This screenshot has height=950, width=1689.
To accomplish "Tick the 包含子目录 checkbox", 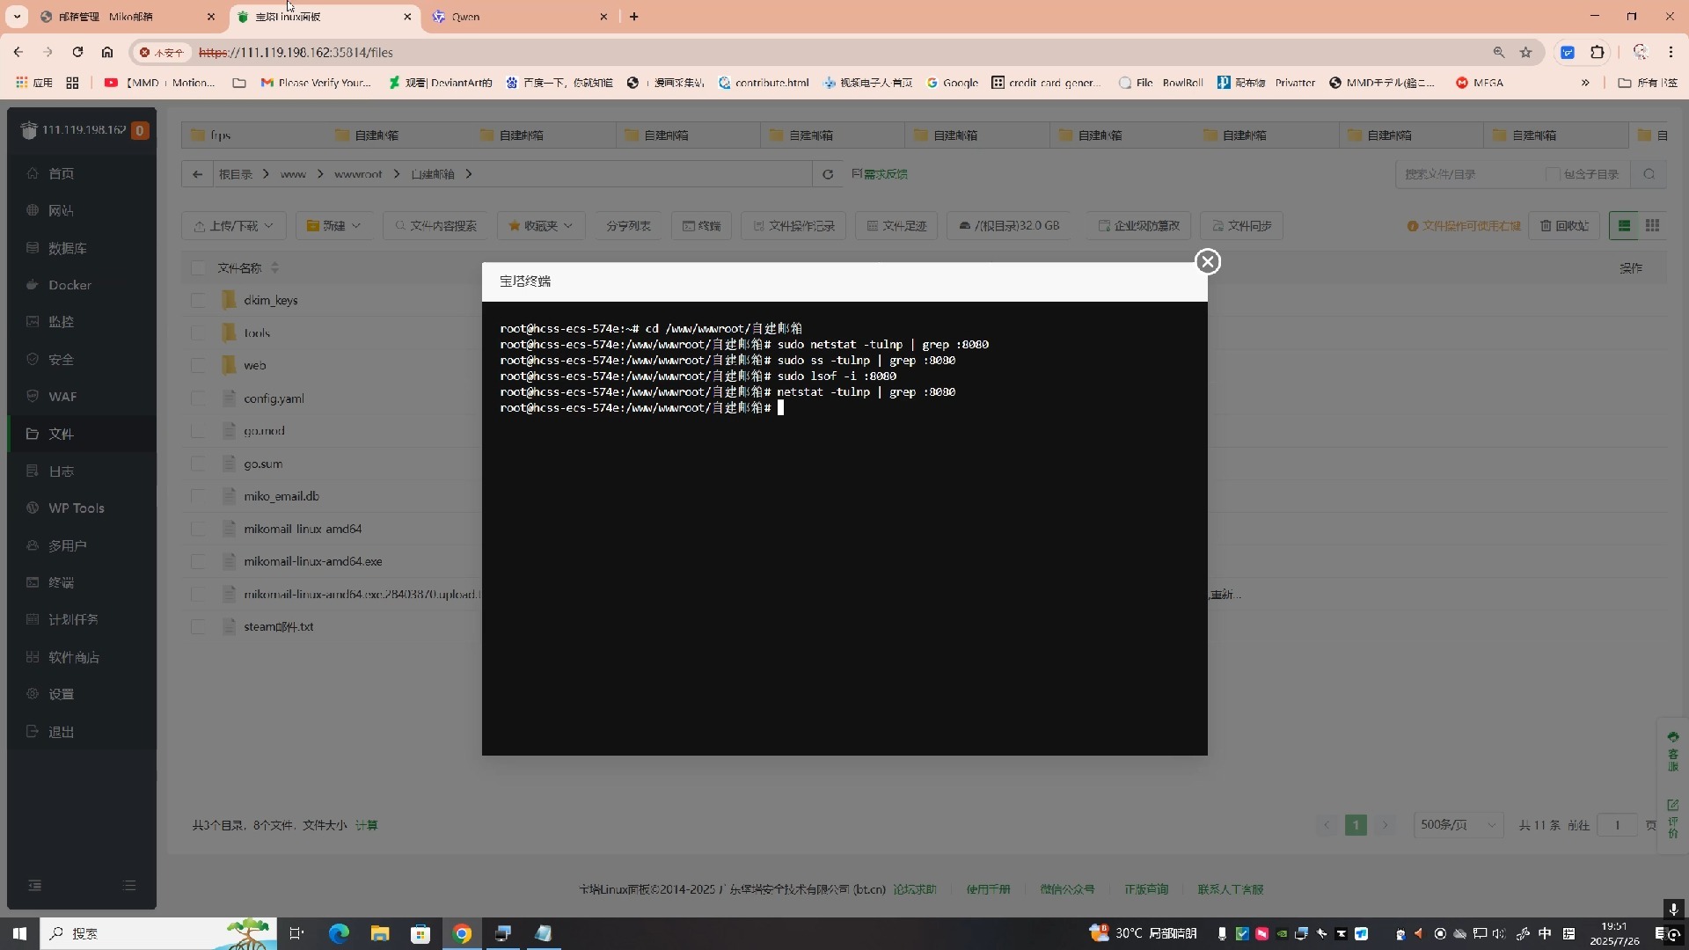I will tap(1553, 174).
